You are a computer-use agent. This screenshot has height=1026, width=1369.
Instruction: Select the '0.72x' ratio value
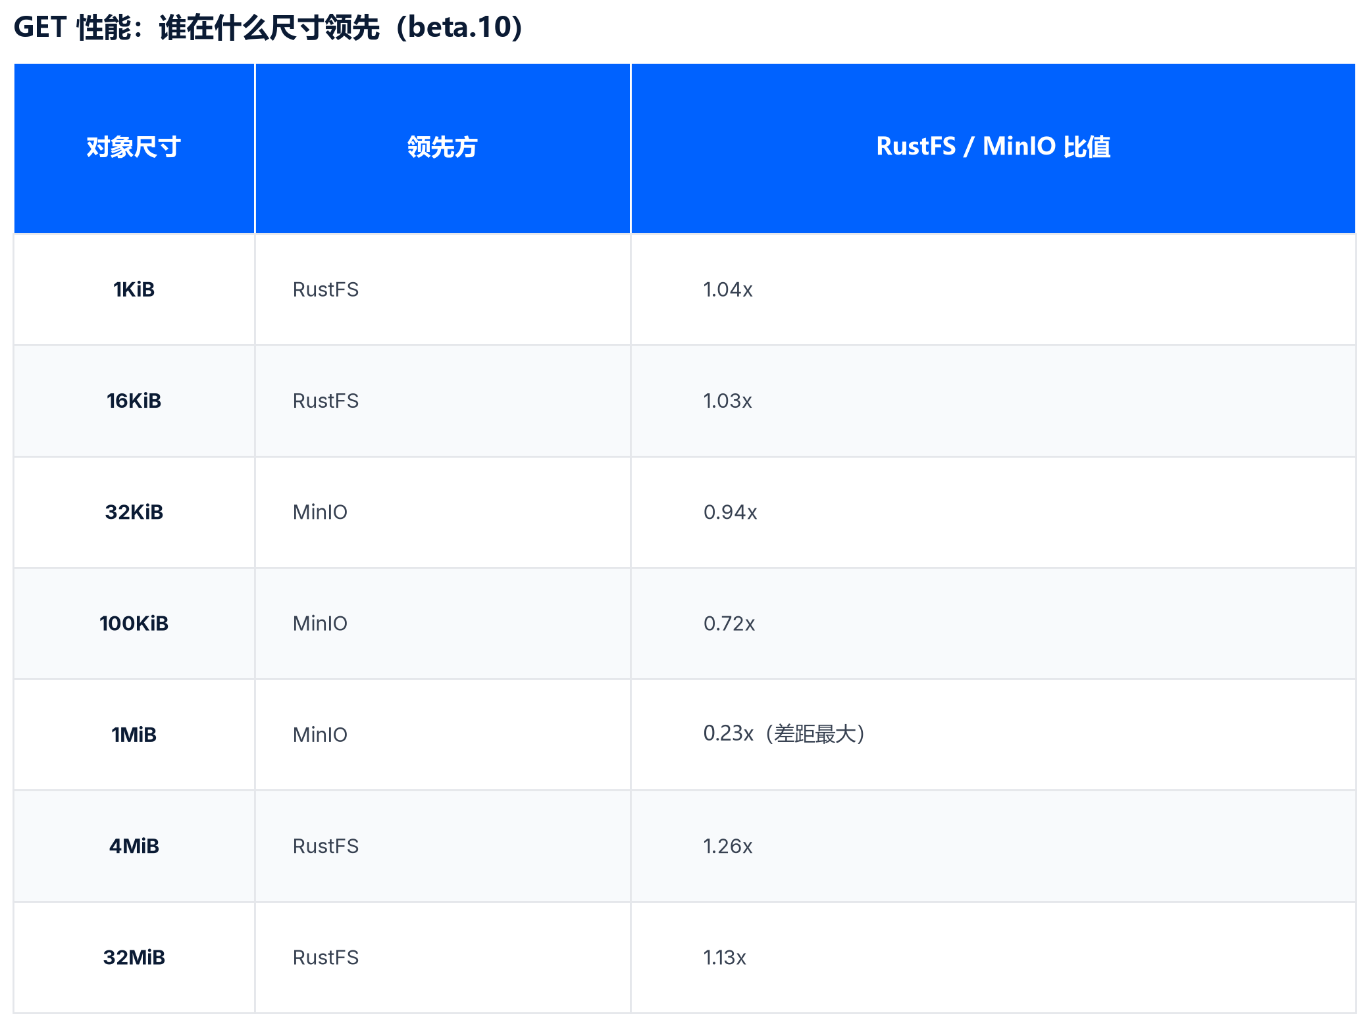(x=729, y=623)
